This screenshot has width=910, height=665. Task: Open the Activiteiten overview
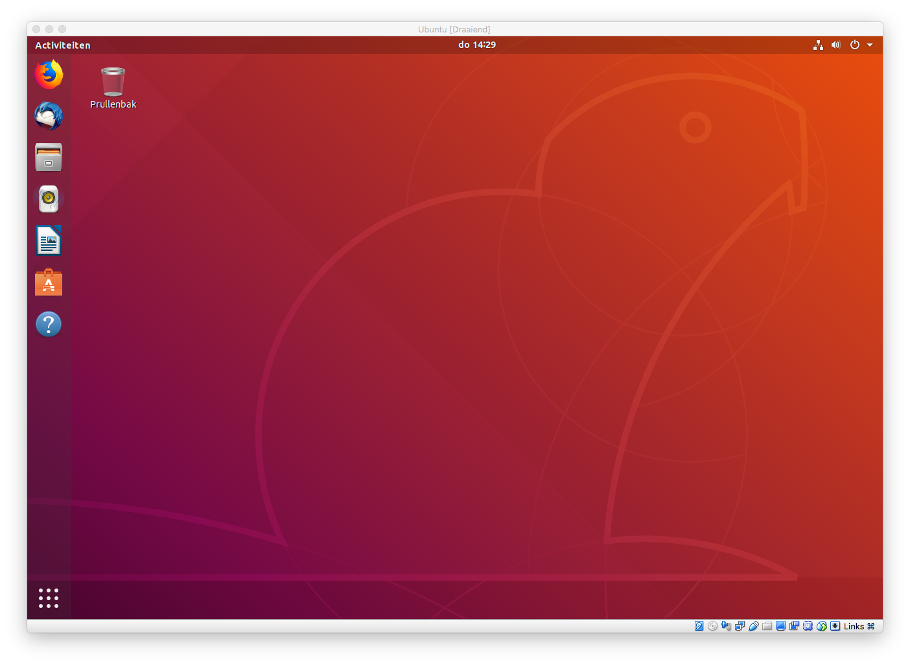63,45
